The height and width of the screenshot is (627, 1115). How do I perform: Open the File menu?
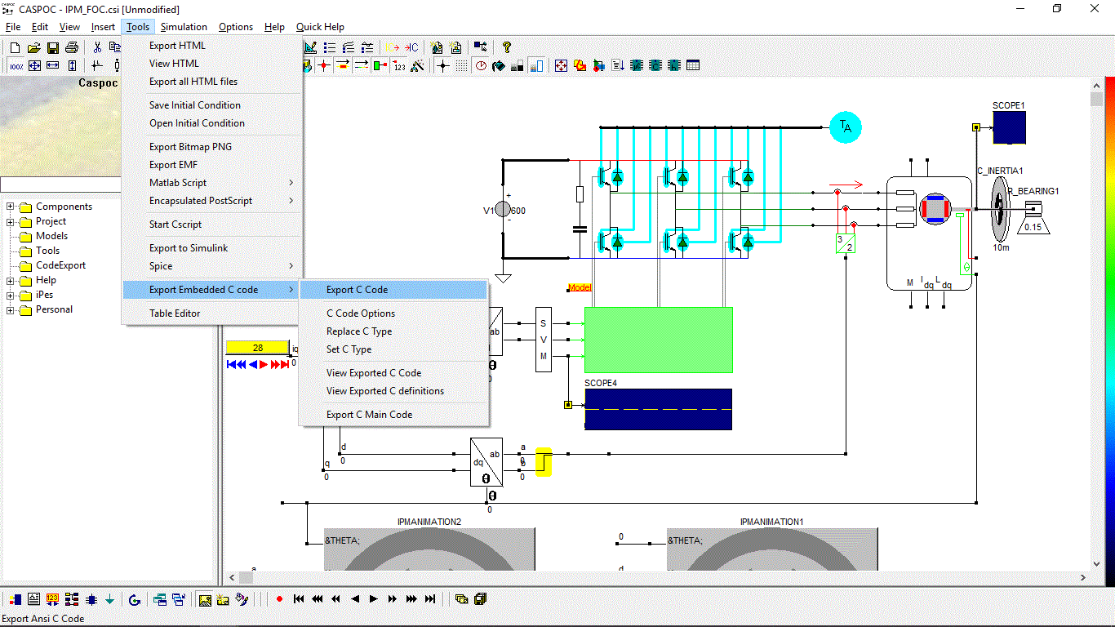[x=12, y=27]
